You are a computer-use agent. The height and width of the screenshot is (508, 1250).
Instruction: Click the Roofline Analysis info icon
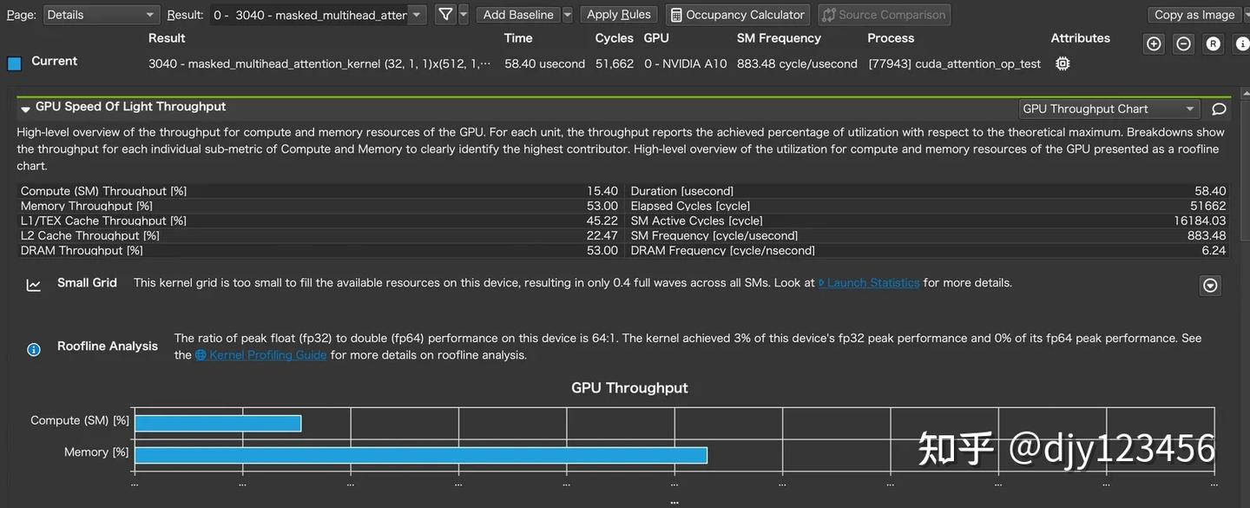point(34,349)
